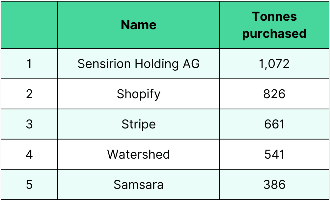The width and height of the screenshot is (330, 201).
Task: Click the word "Tonnes" in the header
Action: (x=274, y=16)
